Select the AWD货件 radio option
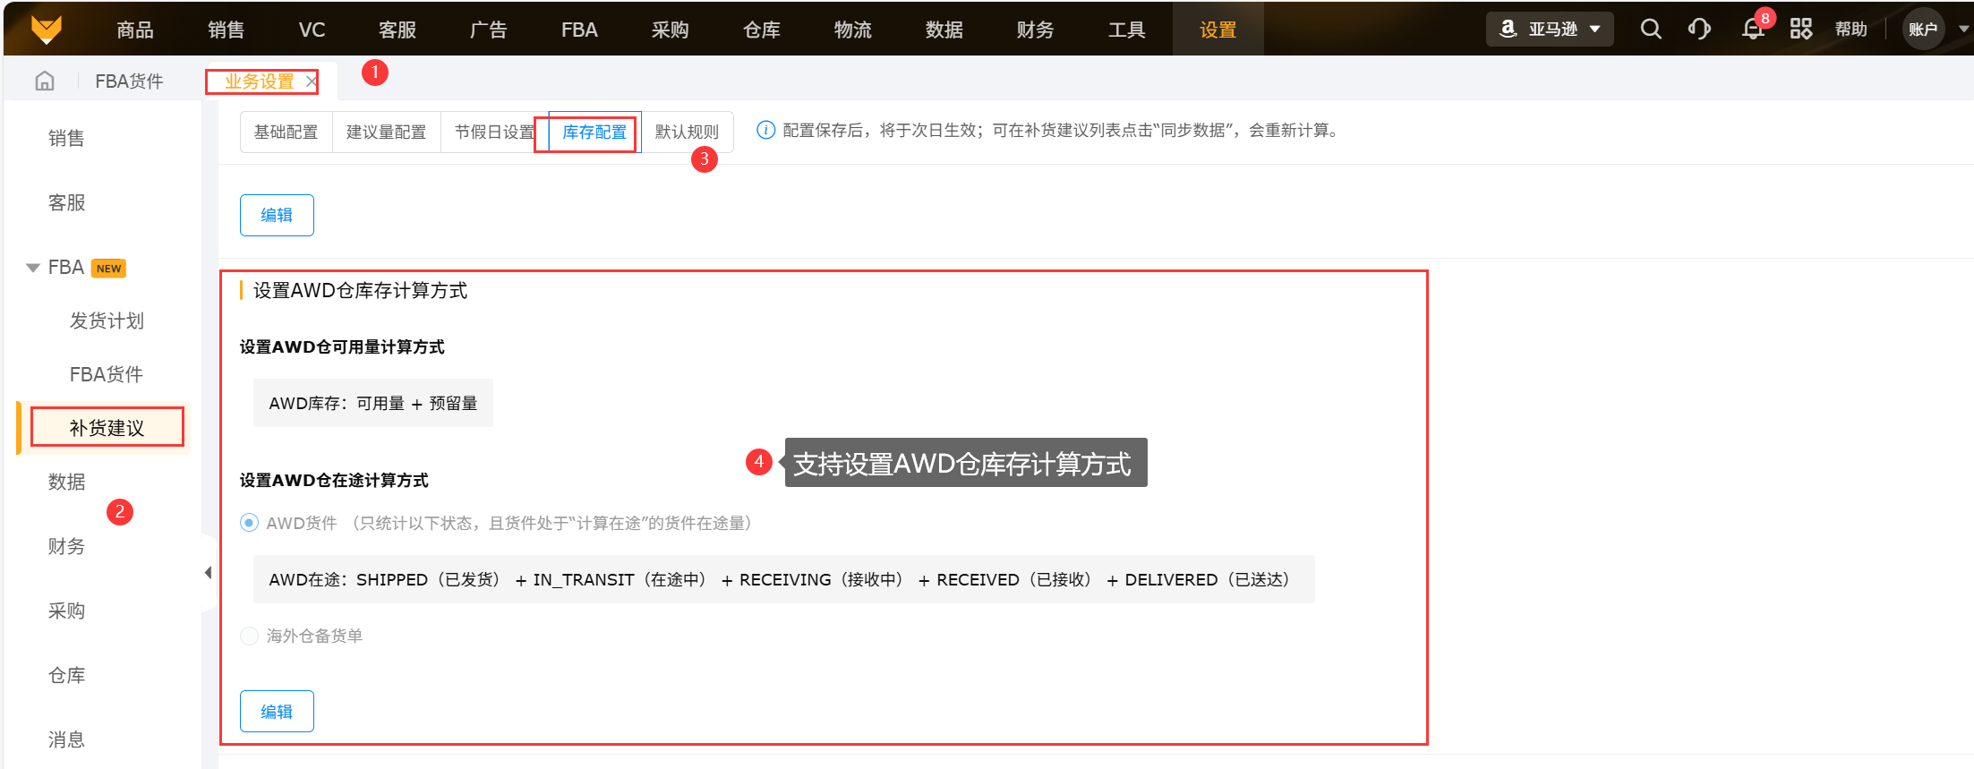1974x769 pixels. [x=250, y=523]
